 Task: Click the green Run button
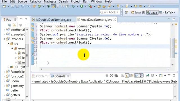[82, 6]
